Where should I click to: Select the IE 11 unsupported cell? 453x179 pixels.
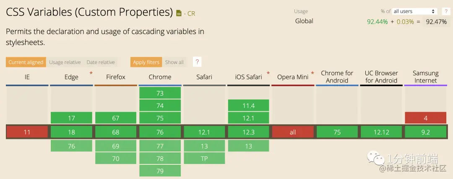27,132
